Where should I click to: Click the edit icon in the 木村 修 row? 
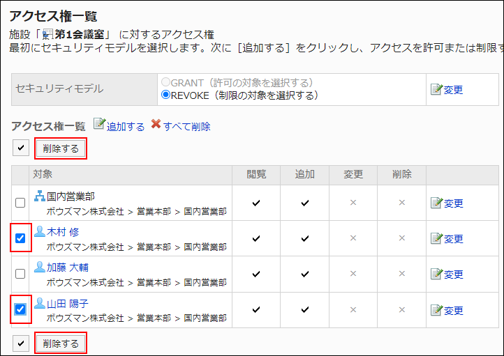pos(436,238)
